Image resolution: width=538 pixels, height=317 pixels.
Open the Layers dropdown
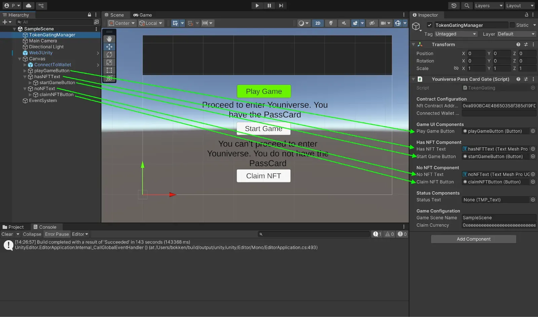click(488, 5)
